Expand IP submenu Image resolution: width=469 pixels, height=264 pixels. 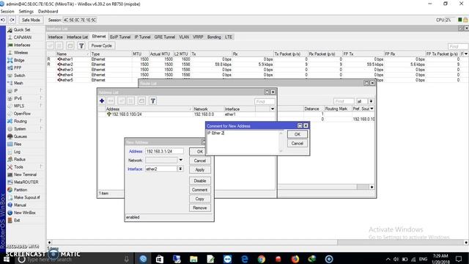pyautogui.click(x=41, y=90)
